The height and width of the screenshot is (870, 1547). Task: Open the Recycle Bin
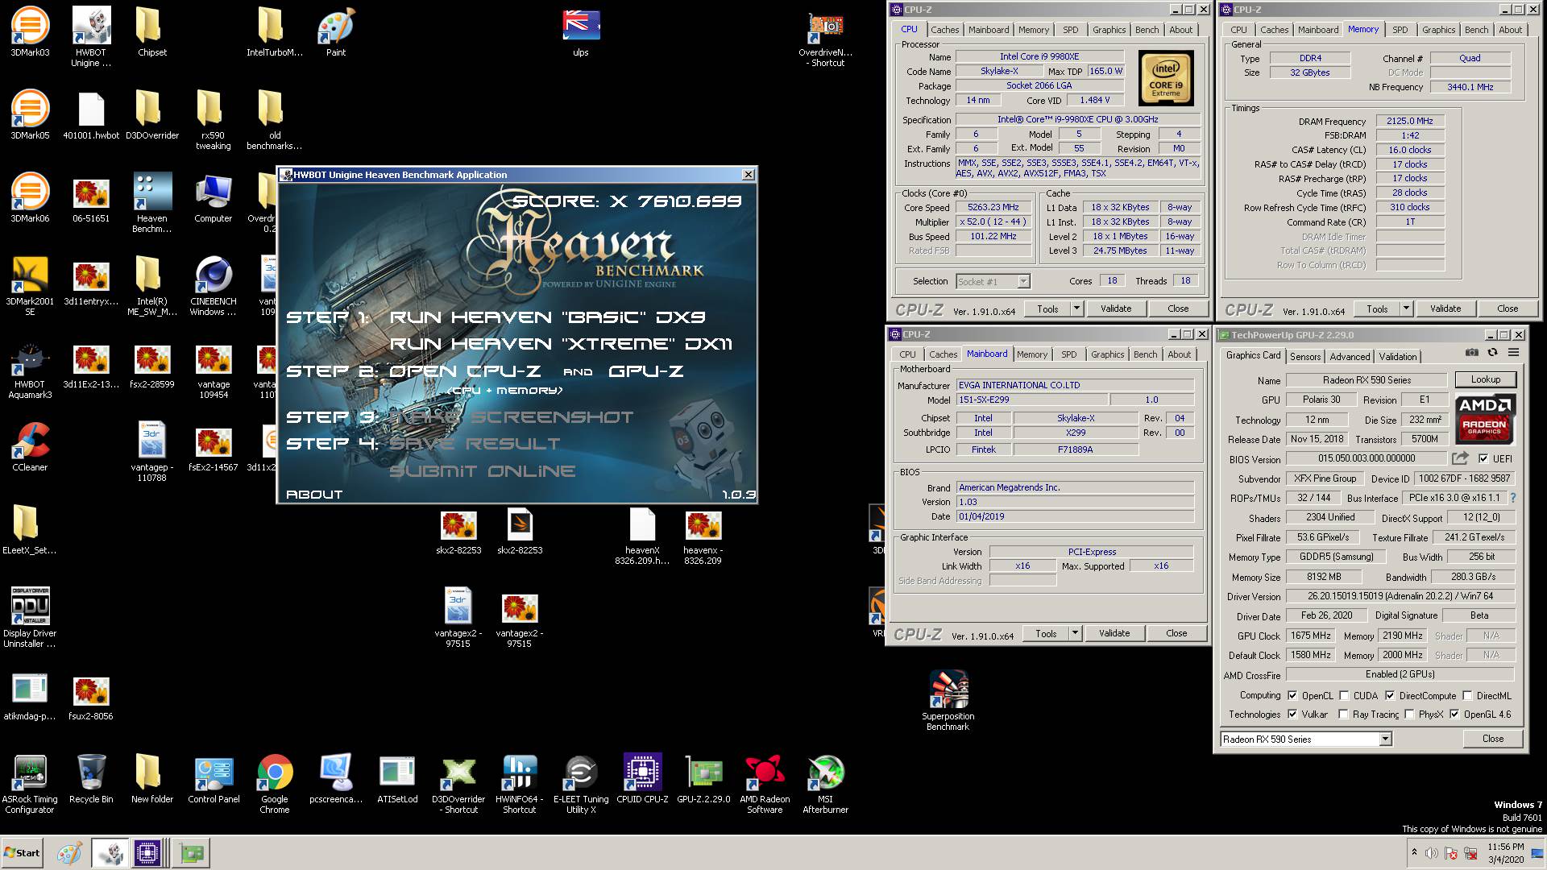coord(91,779)
